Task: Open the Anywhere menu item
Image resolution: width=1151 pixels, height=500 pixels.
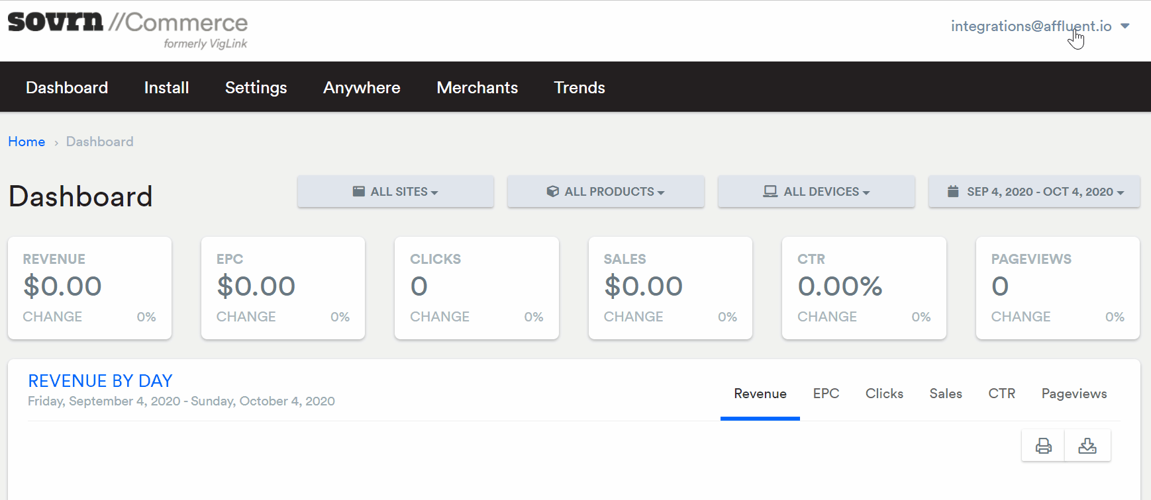Action: point(362,87)
